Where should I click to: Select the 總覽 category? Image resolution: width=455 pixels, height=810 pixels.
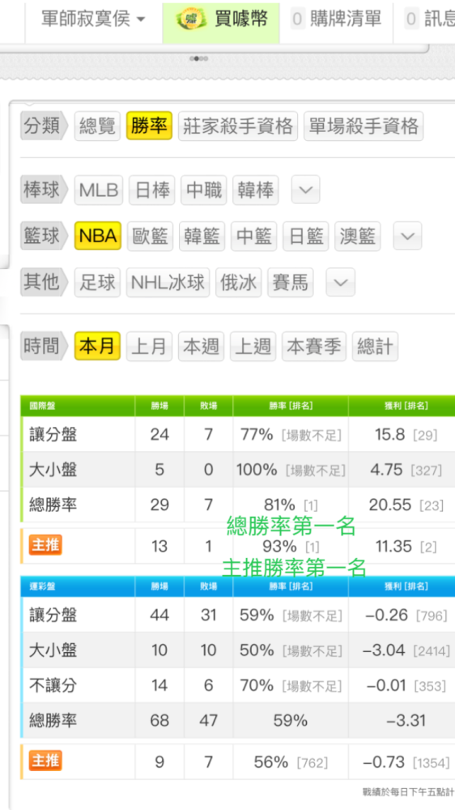click(x=98, y=126)
